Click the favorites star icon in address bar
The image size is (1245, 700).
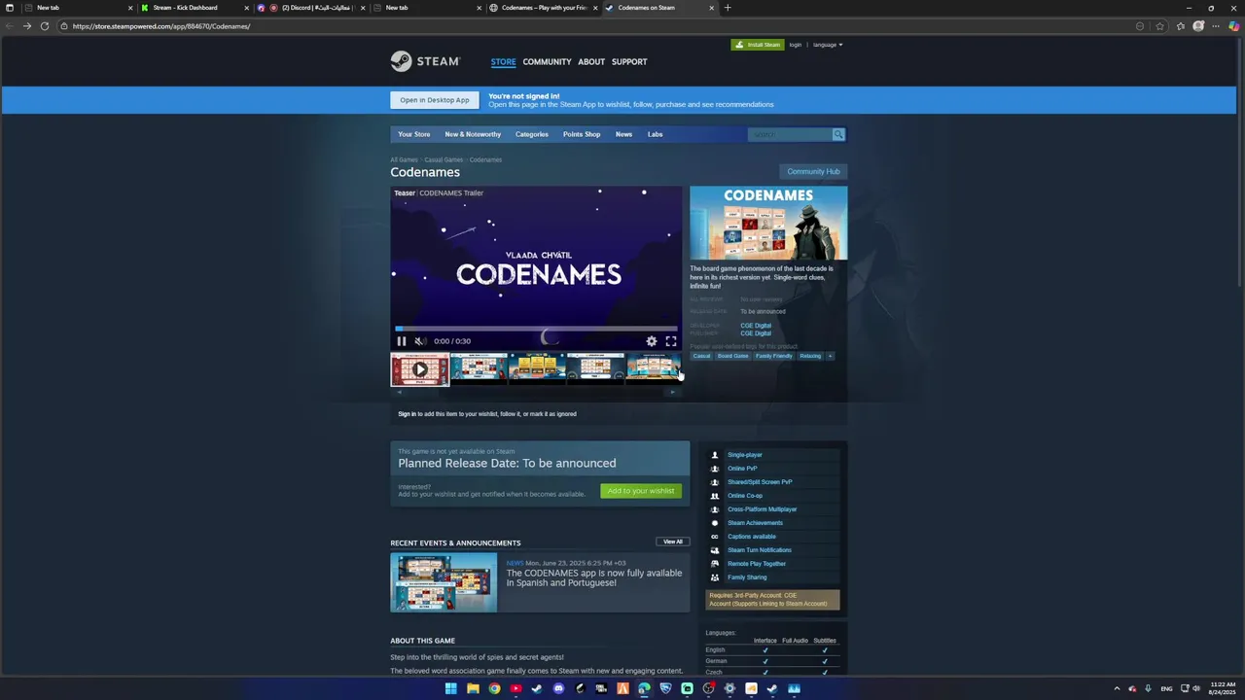(x=1159, y=26)
